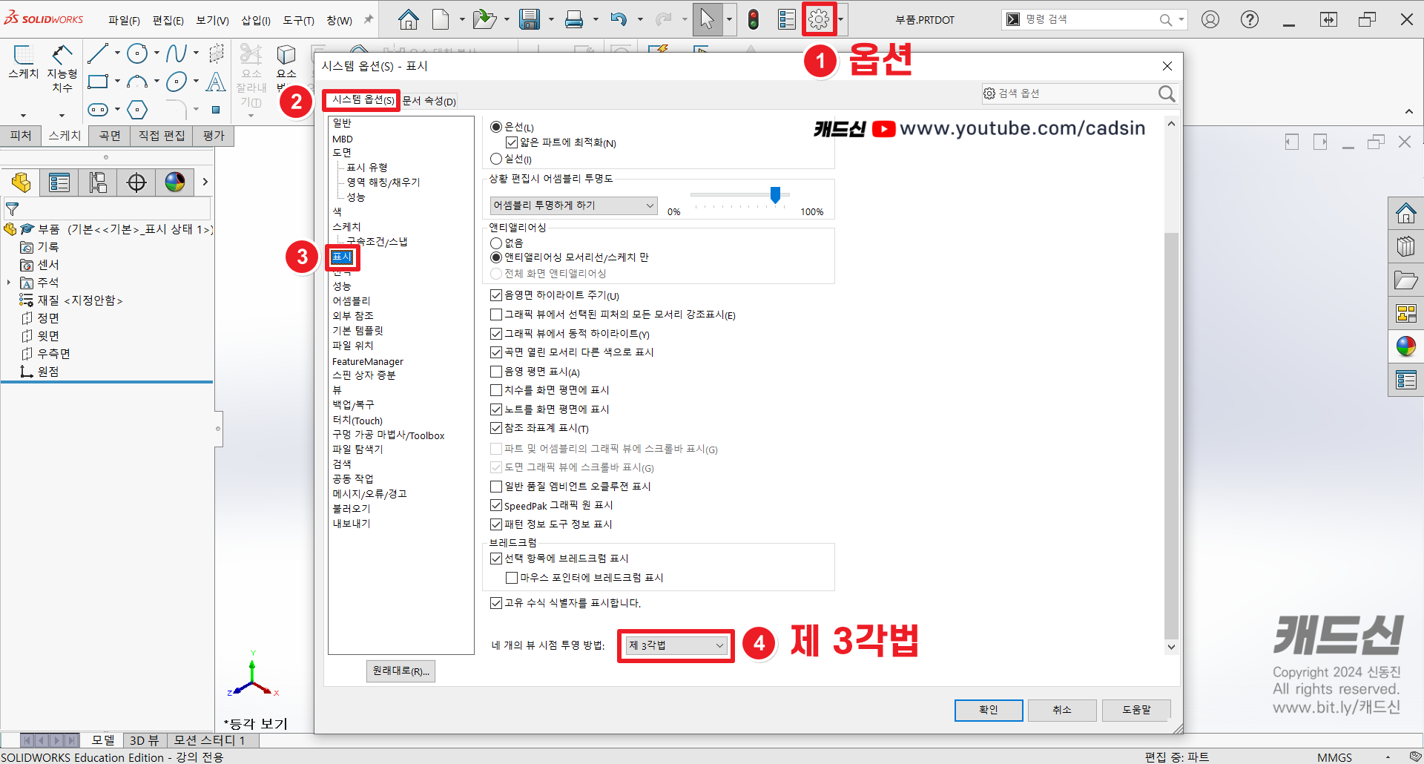Viewport: 1424px width, 764px height.
Task: Select the Circle sketch tool
Action: (x=137, y=53)
